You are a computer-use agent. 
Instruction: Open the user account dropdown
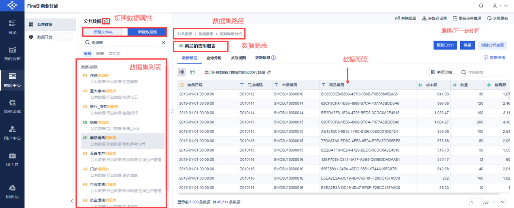pos(499,6)
